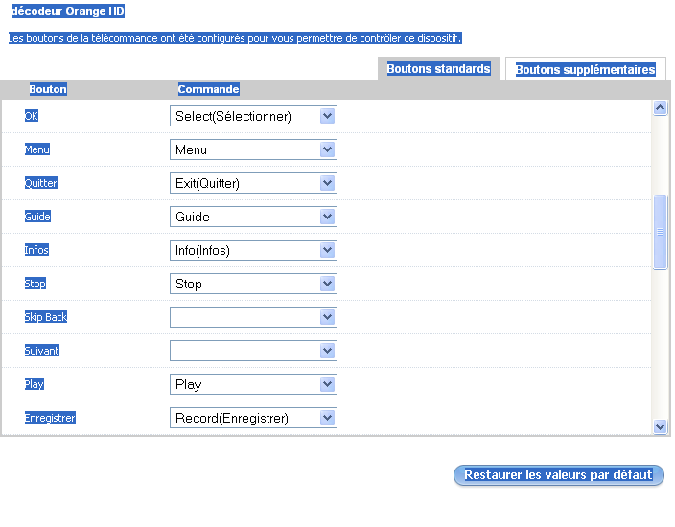Image resolution: width=675 pixels, height=527 pixels.
Task: Click the vertical scrollbar thumb
Action: coord(660,232)
